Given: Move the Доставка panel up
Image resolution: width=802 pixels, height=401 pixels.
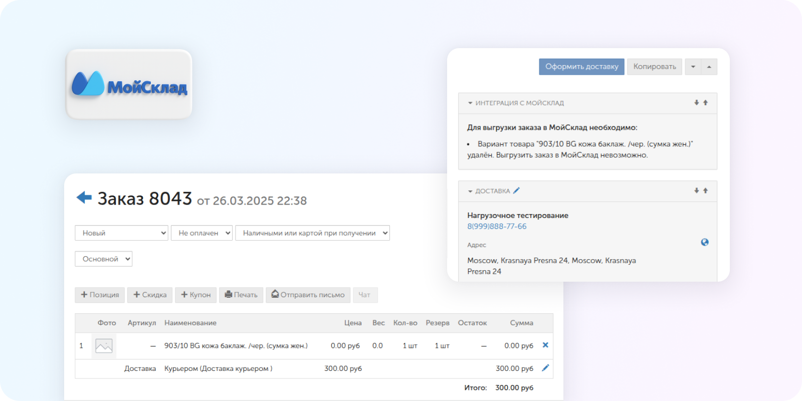Looking at the screenshot, I should [705, 190].
